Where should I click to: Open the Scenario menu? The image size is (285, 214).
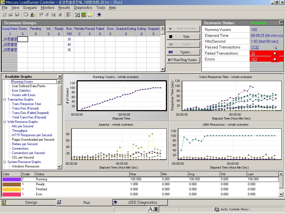coord(30,8)
